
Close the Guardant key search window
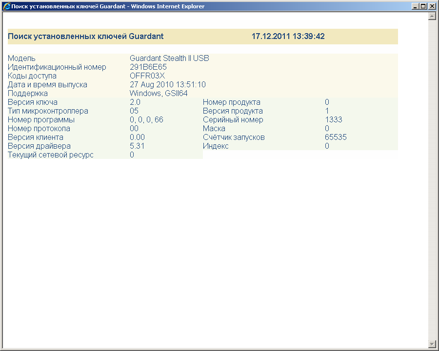[432, 6]
